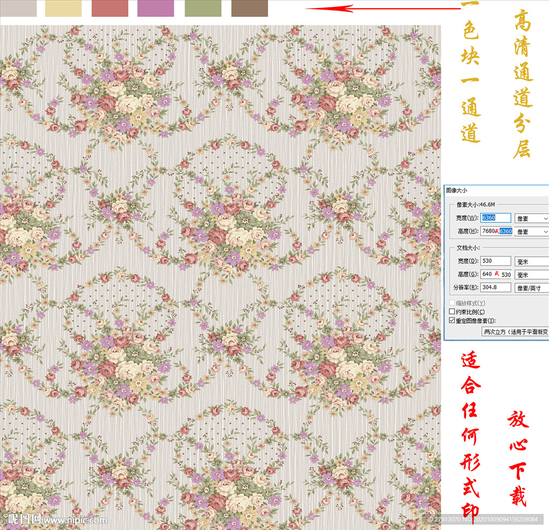Click the pixel width field showing 6360

click(x=495, y=218)
